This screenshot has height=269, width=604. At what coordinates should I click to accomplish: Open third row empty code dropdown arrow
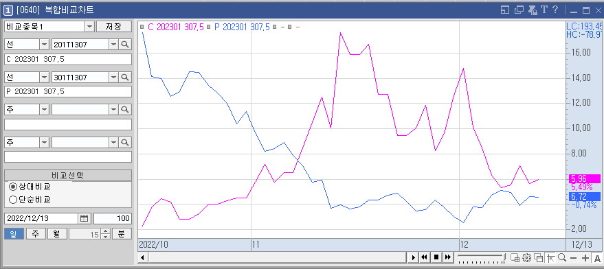[x=113, y=110]
